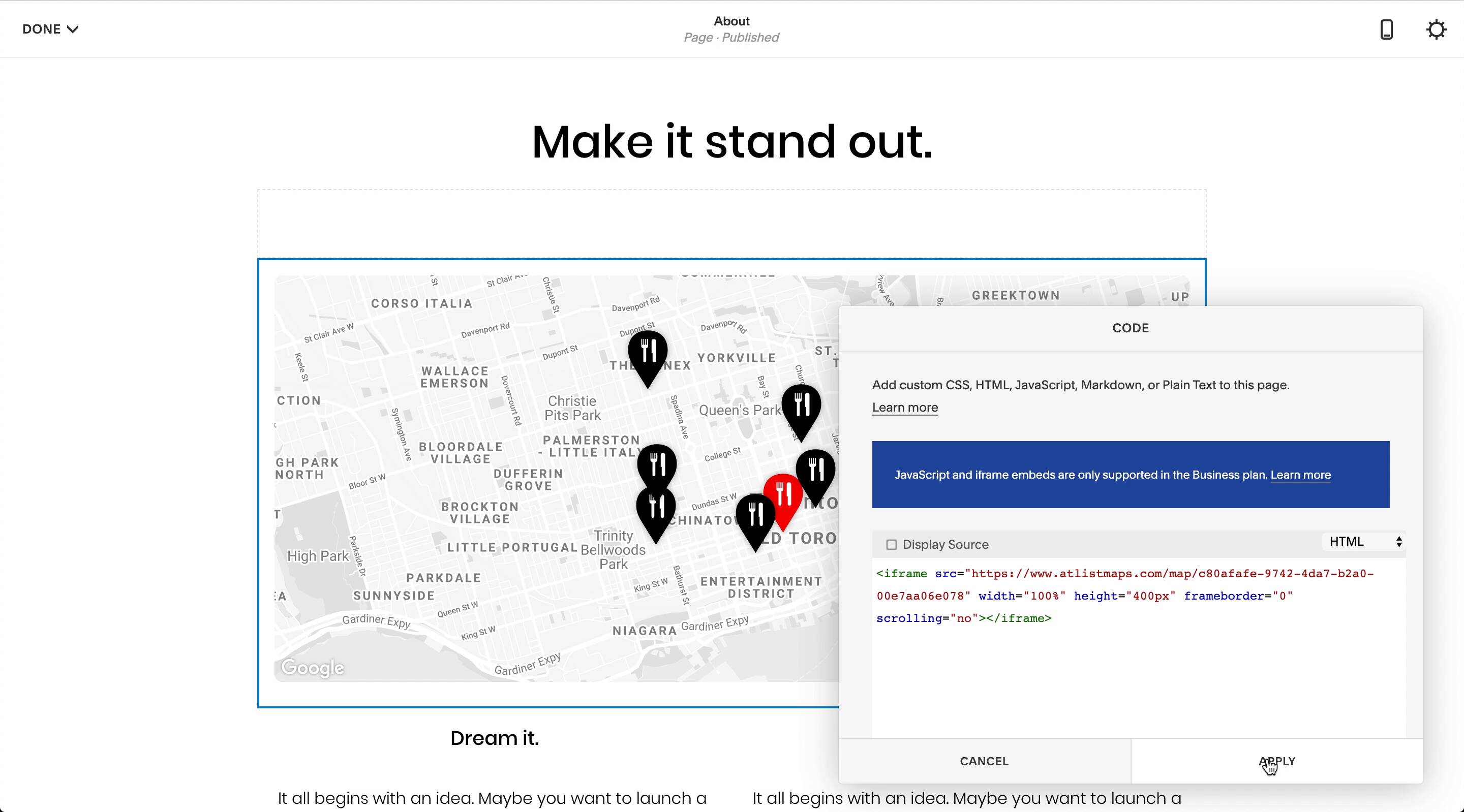Select the restaurant pin at Palmerston Little Italy
The image size is (1464, 812).
click(x=657, y=466)
